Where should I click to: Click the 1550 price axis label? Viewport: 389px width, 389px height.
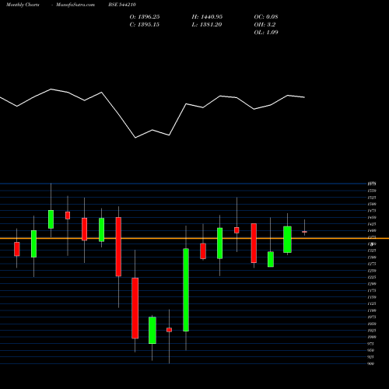click(x=372, y=191)
